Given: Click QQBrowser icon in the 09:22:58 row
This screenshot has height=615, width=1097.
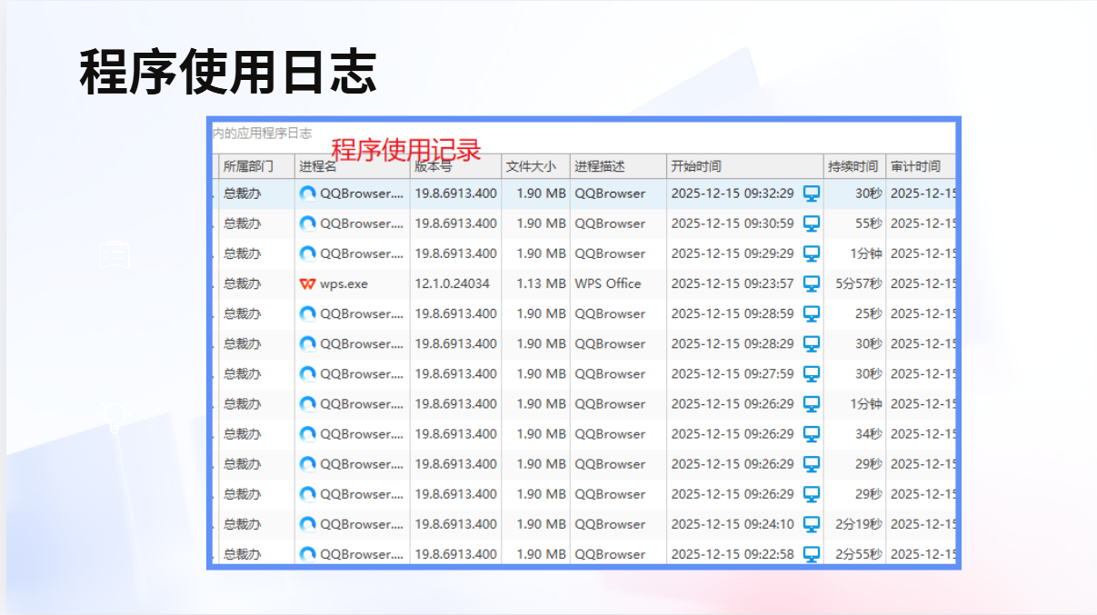Looking at the screenshot, I should [307, 554].
